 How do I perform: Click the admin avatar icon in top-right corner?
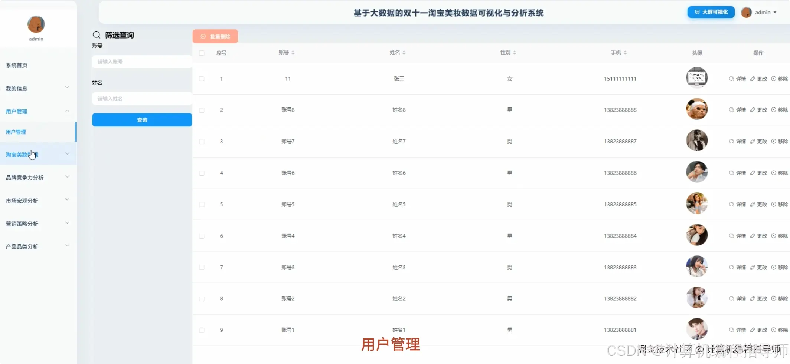pyautogui.click(x=746, y=12)
